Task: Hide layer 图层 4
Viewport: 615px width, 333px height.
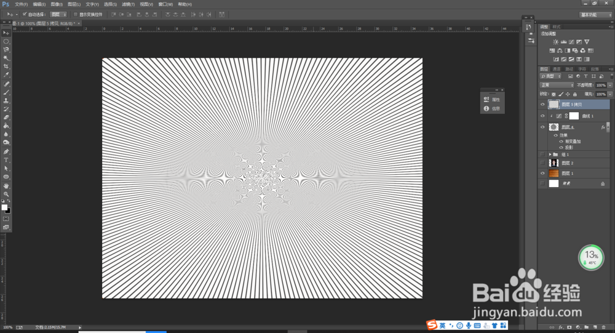Action: (543, 127)
